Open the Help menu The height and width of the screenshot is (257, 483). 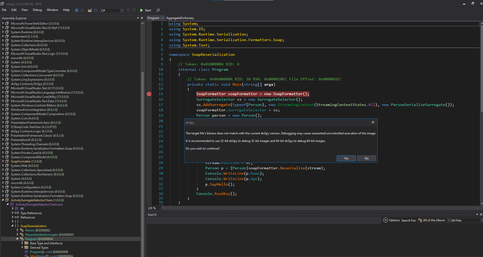(x=66, y=10)
